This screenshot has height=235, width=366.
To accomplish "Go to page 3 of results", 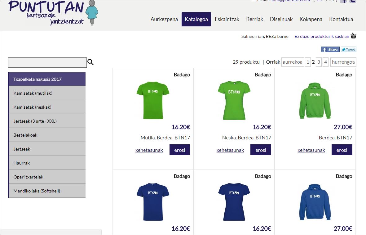I will 319,62.
